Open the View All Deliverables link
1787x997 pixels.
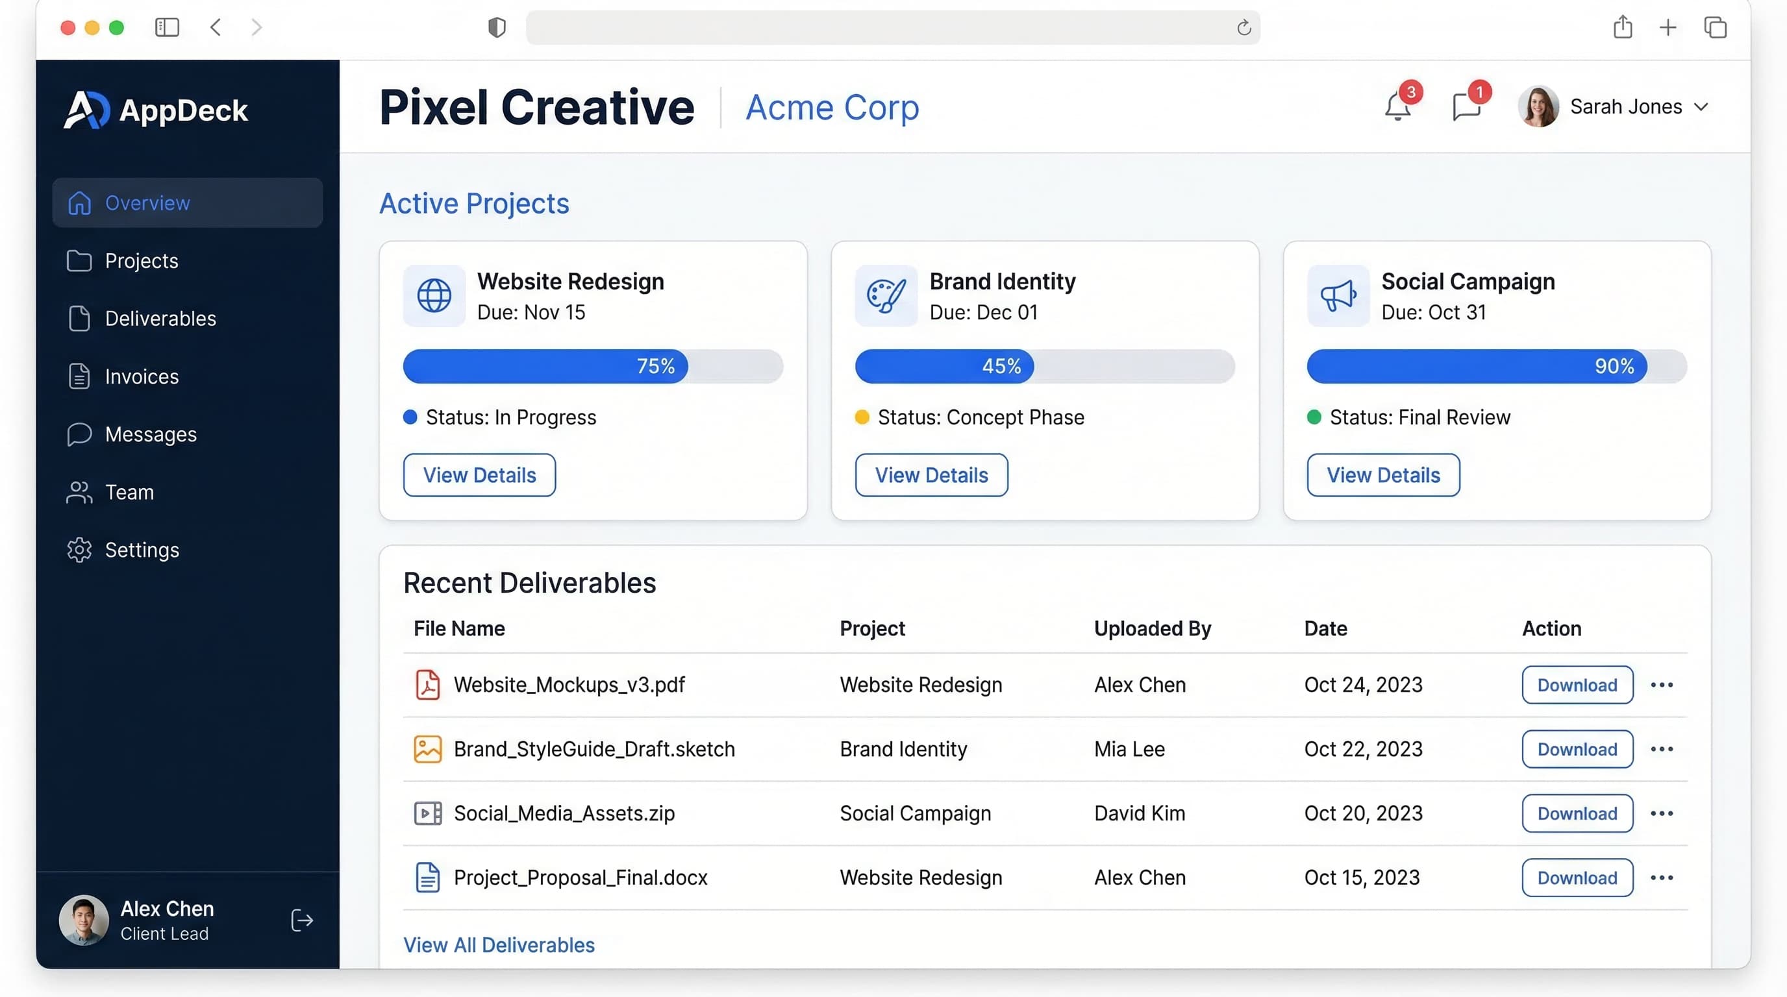coord(499,944)
